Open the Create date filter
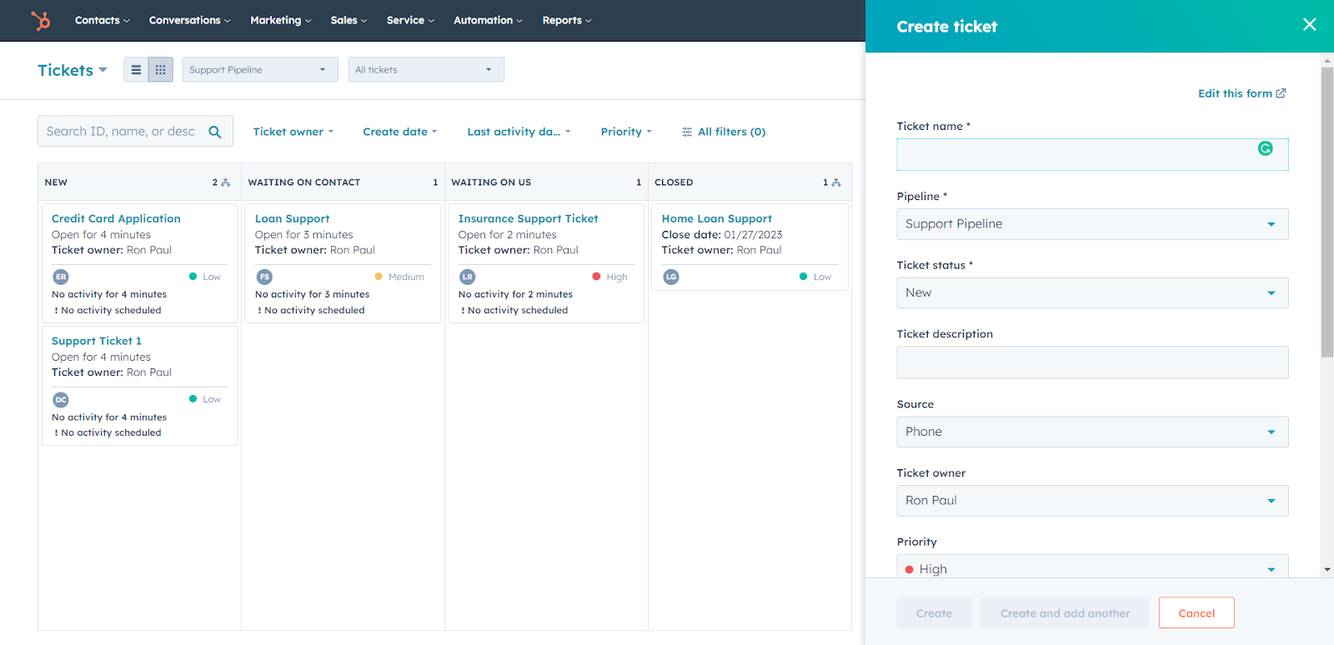The image size is (1334, 645). coord(400,132)
